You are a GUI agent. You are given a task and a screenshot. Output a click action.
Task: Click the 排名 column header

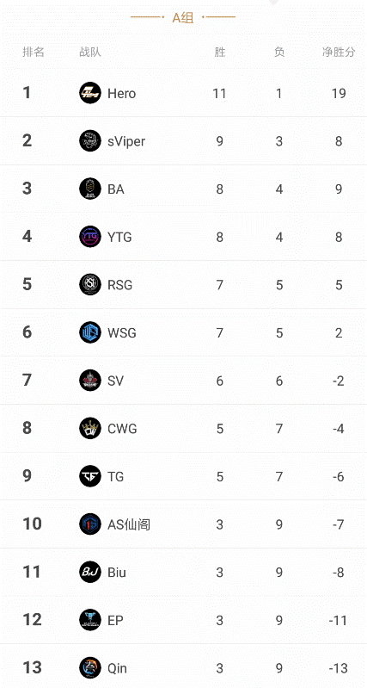[x=34, y=53]
